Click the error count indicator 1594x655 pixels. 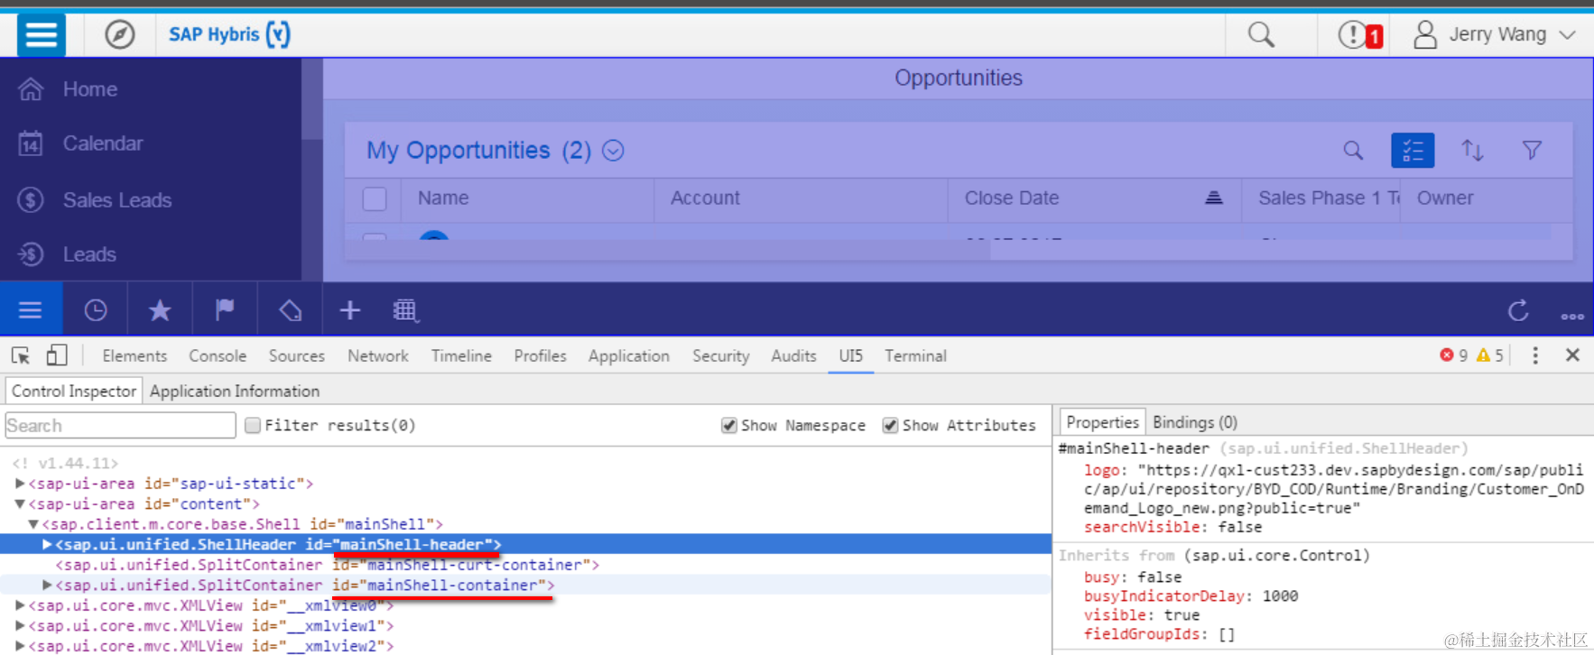[x=1453, y=355]
